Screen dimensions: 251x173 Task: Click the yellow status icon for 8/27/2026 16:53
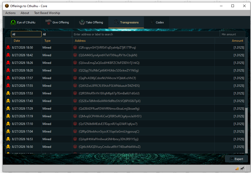tap(8, 139)
